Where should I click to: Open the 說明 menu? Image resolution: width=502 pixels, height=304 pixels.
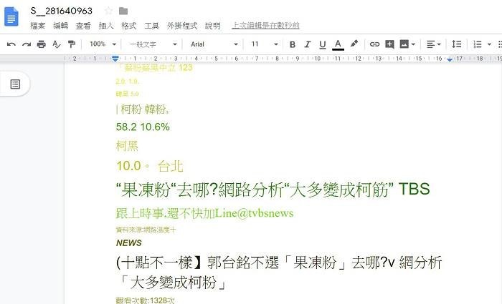click(x=212, y=26)
